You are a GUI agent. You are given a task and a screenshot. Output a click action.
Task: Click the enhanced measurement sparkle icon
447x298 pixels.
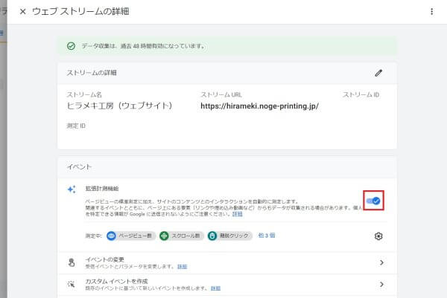tap(72, 190)
